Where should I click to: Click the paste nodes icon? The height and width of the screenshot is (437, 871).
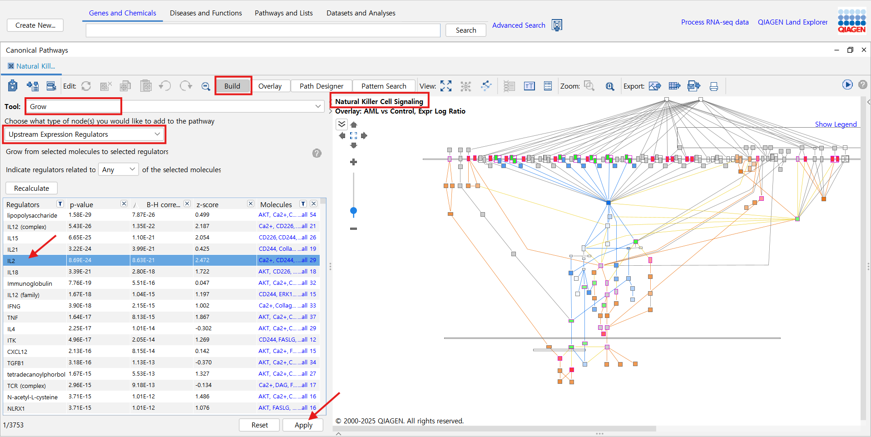[x=146, y=86]
